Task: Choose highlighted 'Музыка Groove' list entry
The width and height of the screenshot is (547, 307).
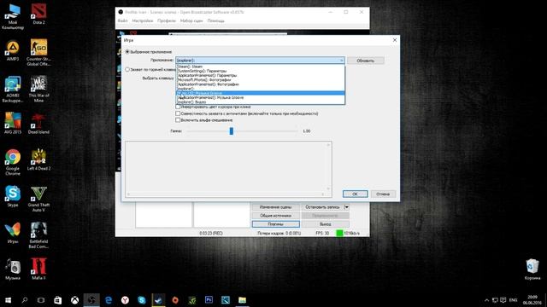Action: click(260, 93)
